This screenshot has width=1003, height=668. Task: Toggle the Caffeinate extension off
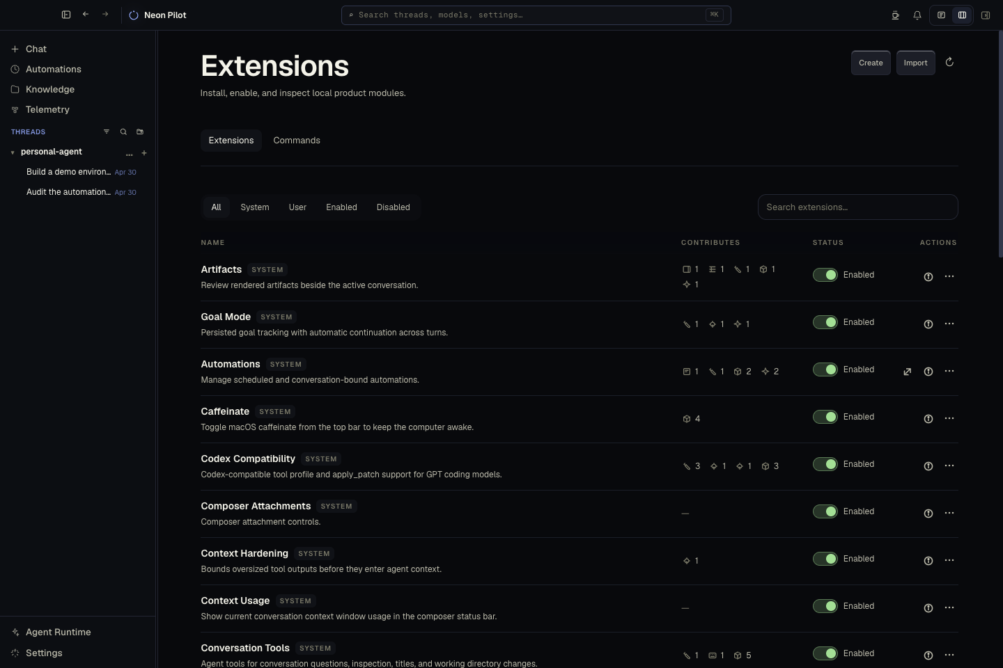coord(825,417)
